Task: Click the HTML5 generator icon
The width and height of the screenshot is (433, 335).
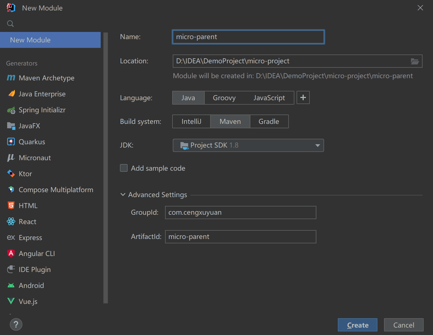Action: click(x=11, y=205)
